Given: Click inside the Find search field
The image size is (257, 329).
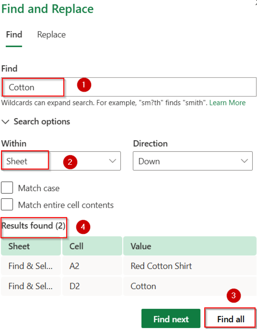Looking at the screenshot, I should point(32,87).
